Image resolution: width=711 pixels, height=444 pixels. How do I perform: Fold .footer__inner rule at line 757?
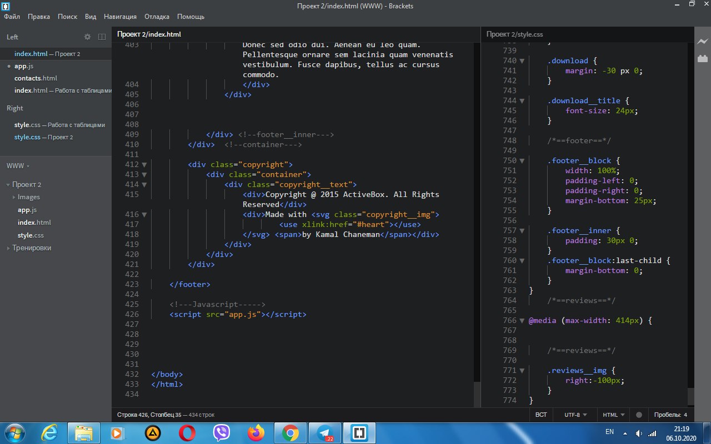tap(522, 231)
